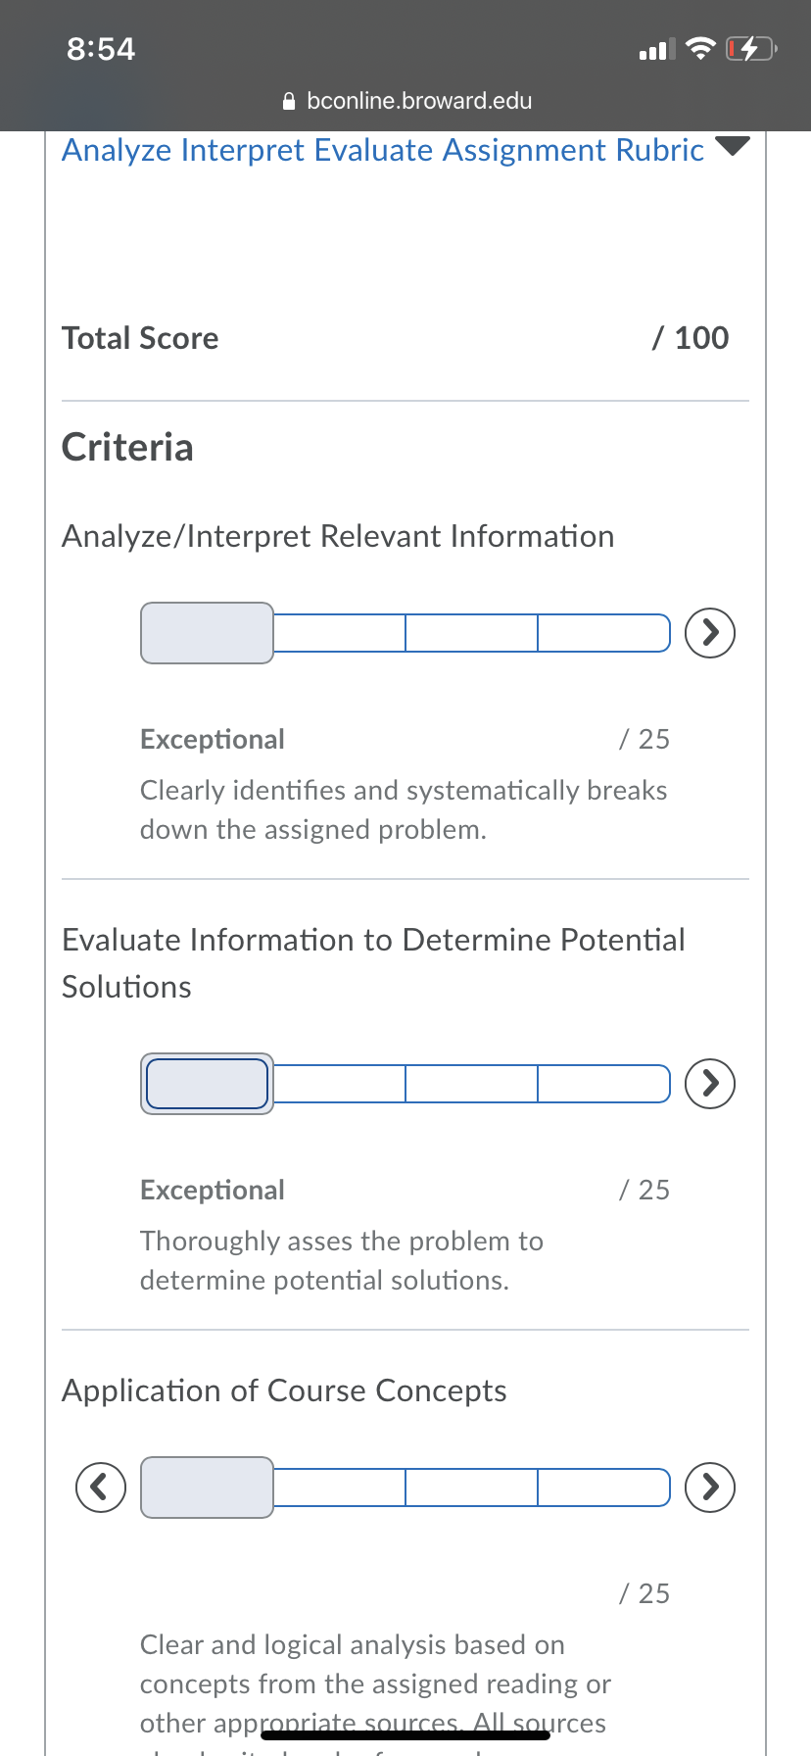This screenshot has height=1756, width=811.
Task: Select second level of Evaluate Information criterion
Action: 340,1084
